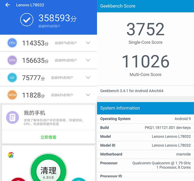Select the Model ID row value
This screenshot has width=194, height=181.
click(171, 145)
